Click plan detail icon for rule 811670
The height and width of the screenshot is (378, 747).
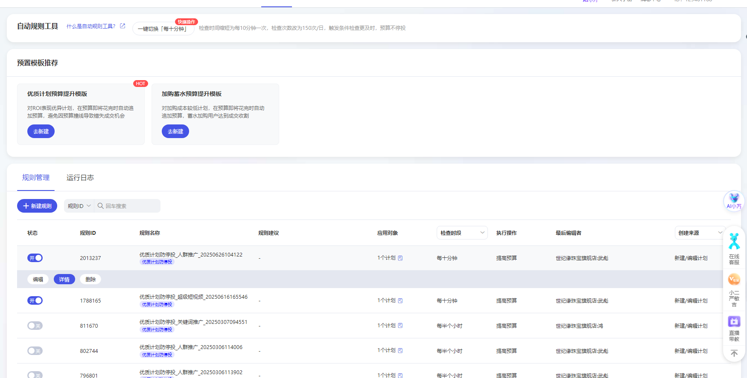coord(400,326)
